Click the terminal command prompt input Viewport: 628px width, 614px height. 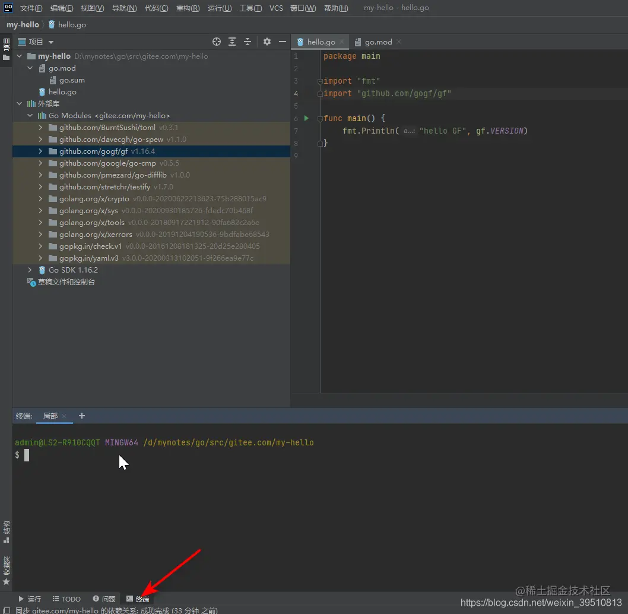[27, 455]
